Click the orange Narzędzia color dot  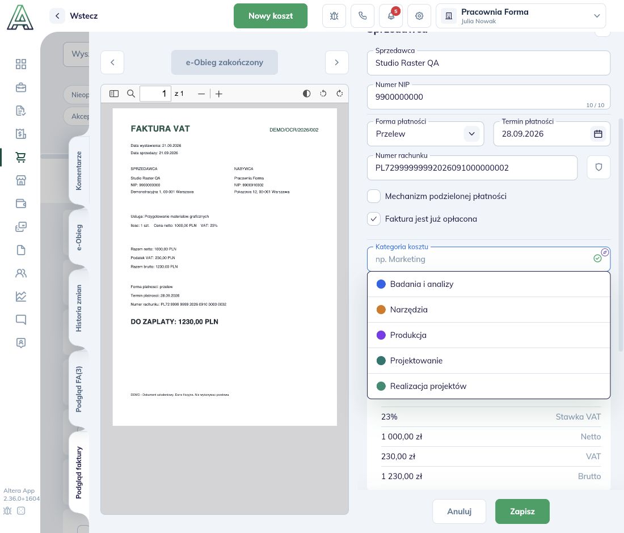click(x=381, y=310)
